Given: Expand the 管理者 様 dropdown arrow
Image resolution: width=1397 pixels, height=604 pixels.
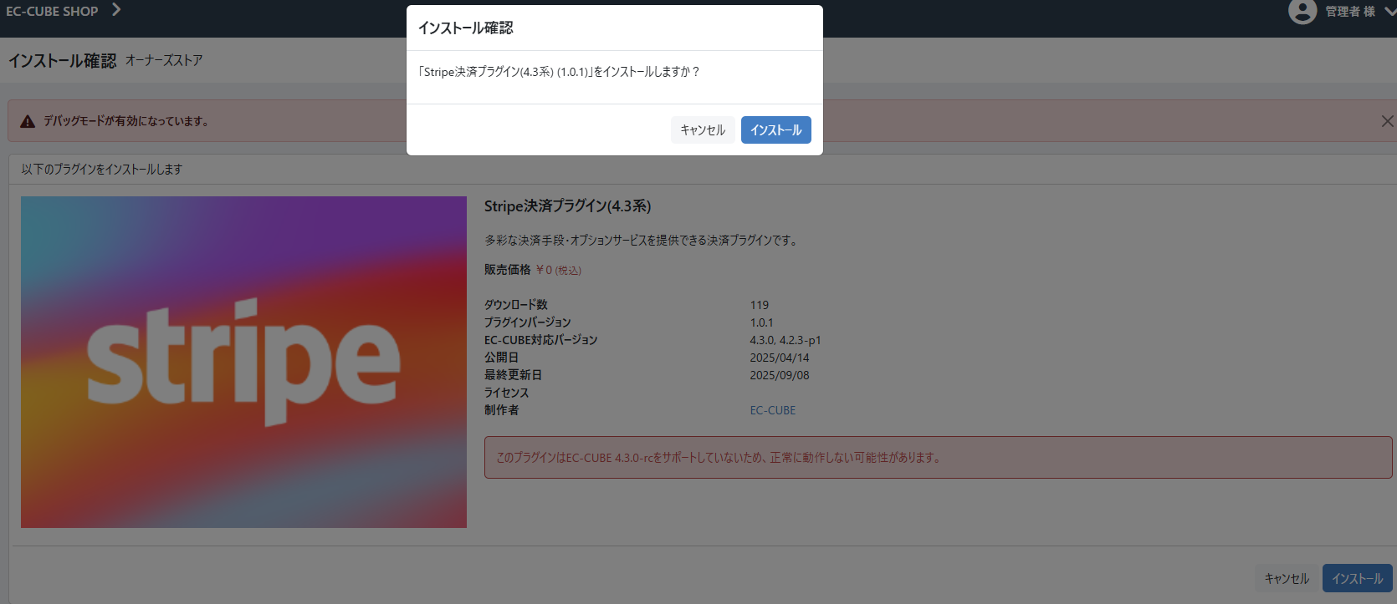Looking at the screenshot, I should click(1389, 11).
